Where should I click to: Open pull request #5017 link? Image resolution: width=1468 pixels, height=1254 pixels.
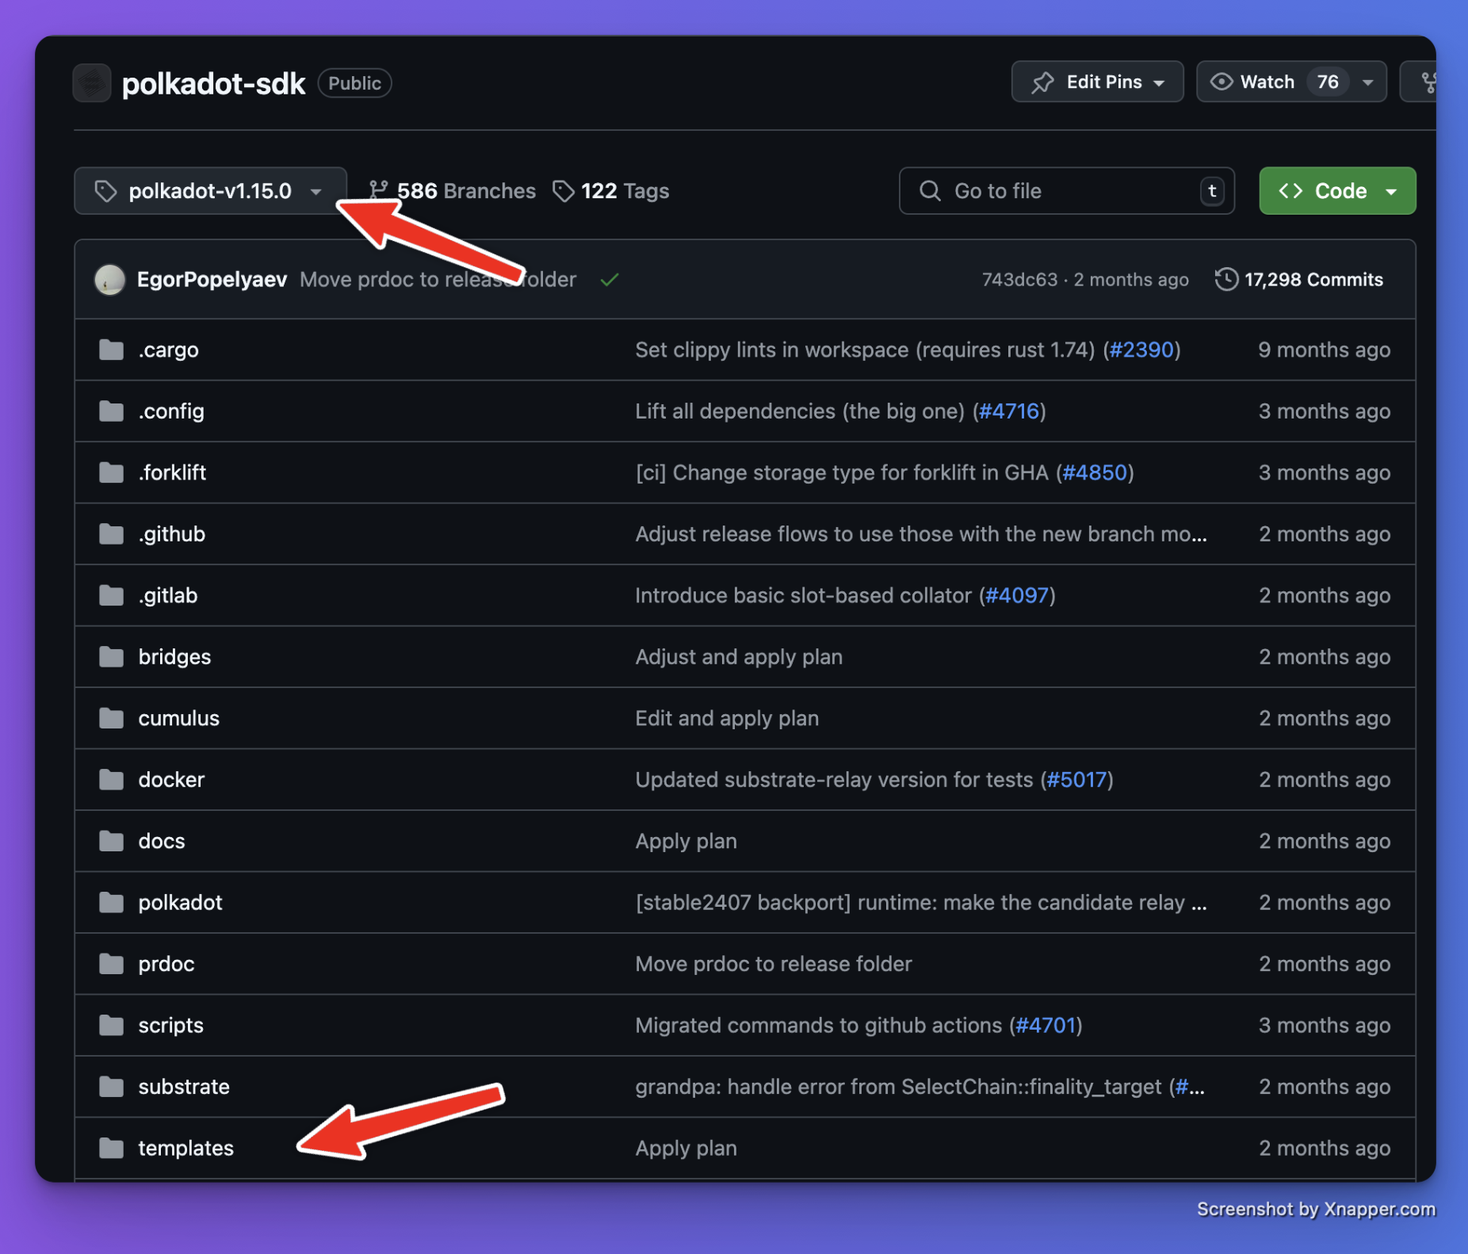pos(1076,780)
